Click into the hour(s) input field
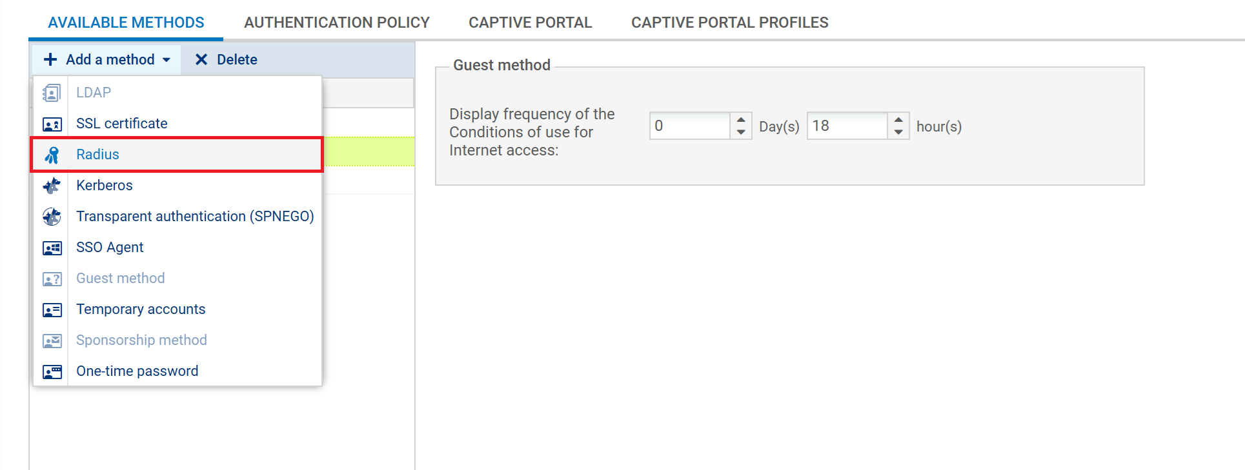Image resolution: width=1245 pixels, height=470 pixels. pyautogui.click(x=847, y=126)
